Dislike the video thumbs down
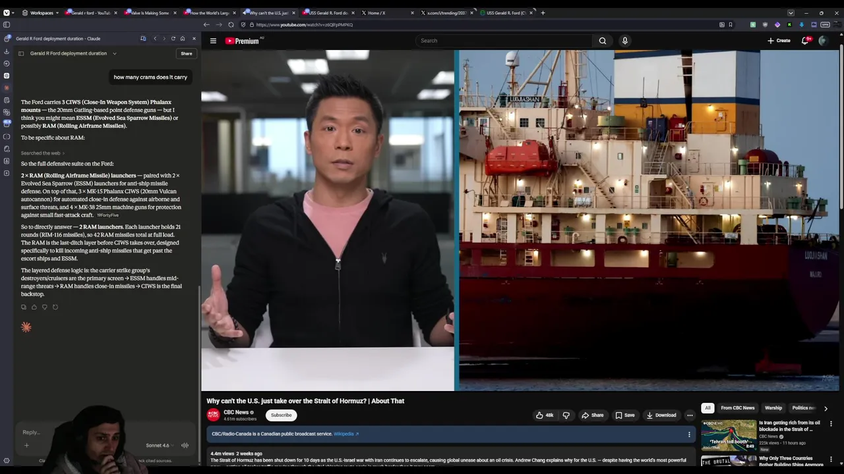The height and width of the screenshot is (474, 844). (566, 415)
